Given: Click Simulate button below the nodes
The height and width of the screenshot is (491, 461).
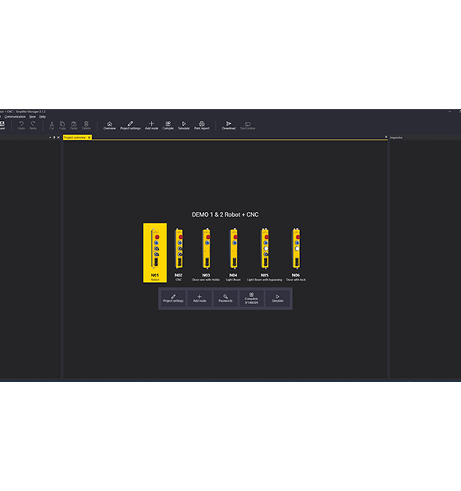Looking at the screenshot, I should coord(277,299).
